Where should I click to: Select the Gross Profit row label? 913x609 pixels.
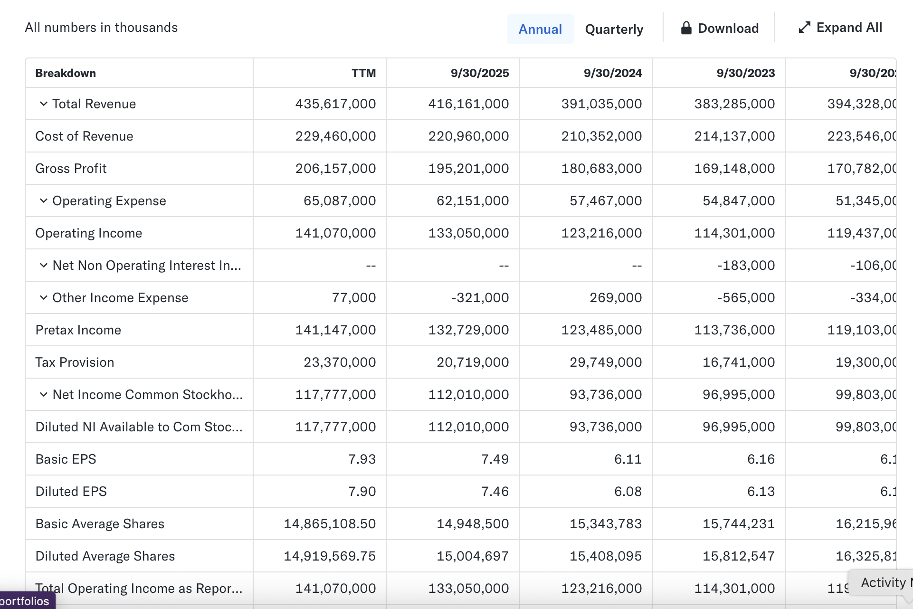(x=71, y=168)
